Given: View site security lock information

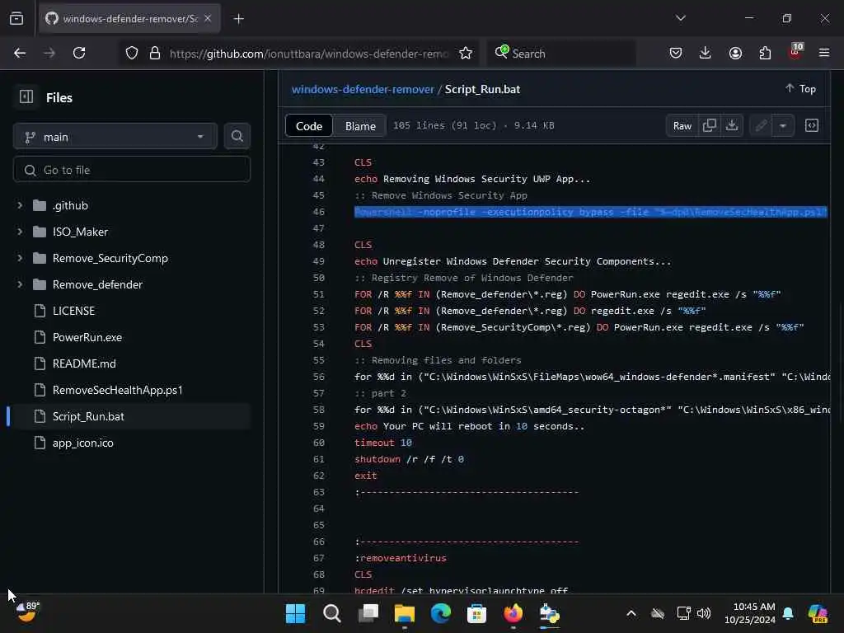Looking at the screenshot, I should coord(155,54).
